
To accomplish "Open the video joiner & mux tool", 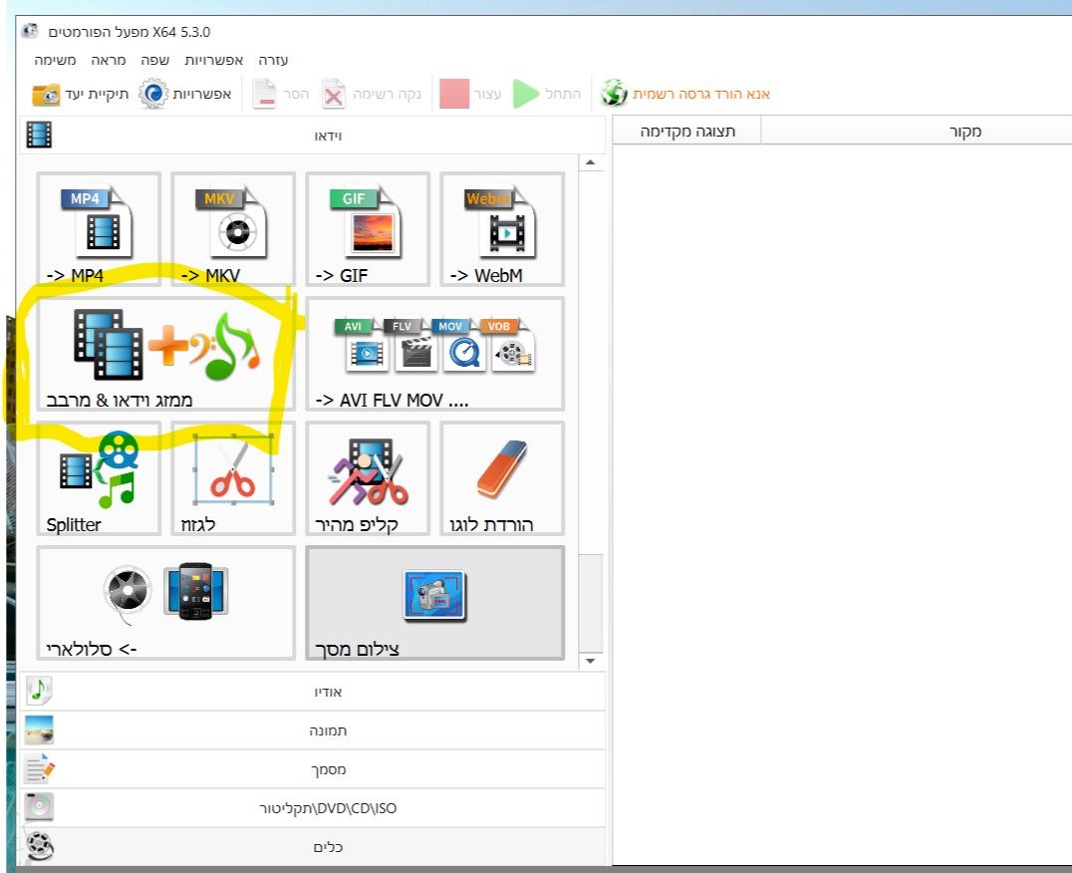I will point(166,354).
